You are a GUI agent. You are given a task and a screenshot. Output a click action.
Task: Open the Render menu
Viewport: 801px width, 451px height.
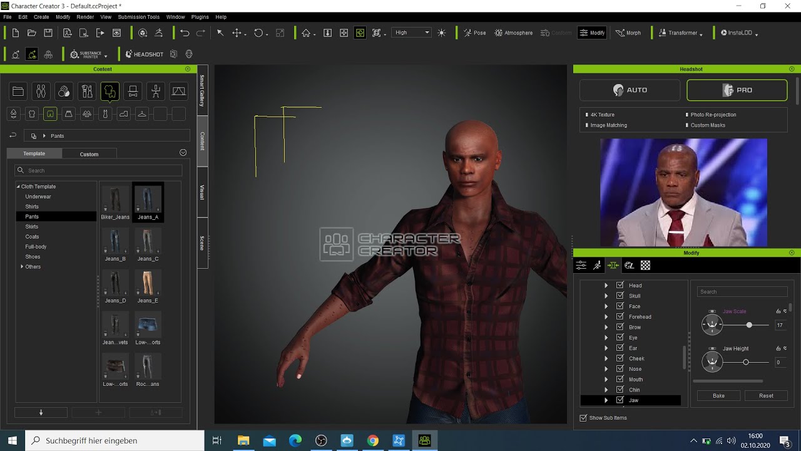tap(85, 17)
